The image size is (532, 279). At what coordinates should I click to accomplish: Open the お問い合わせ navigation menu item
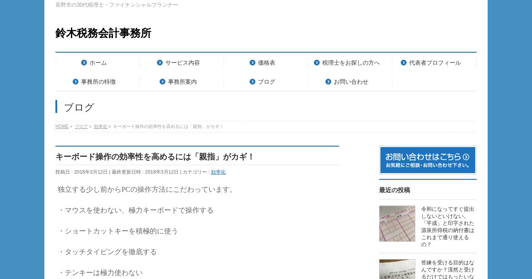click(x=350, y=82)
